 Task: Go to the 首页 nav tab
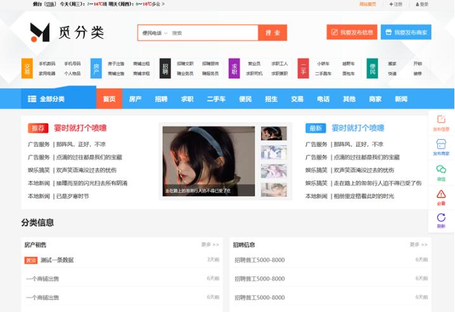pos(109,99)
